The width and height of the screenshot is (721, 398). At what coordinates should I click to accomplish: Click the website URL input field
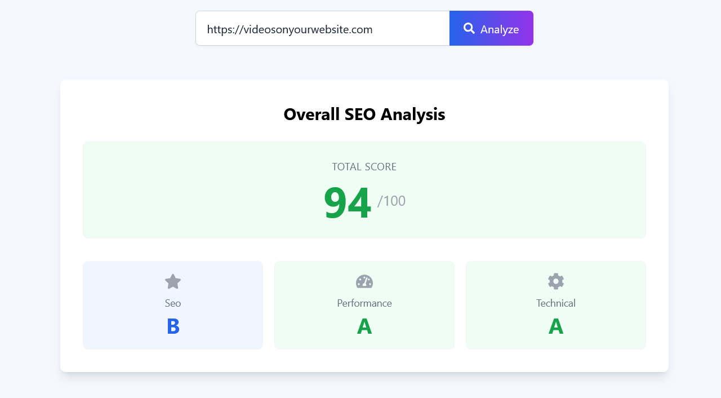[x=322, y=29]
